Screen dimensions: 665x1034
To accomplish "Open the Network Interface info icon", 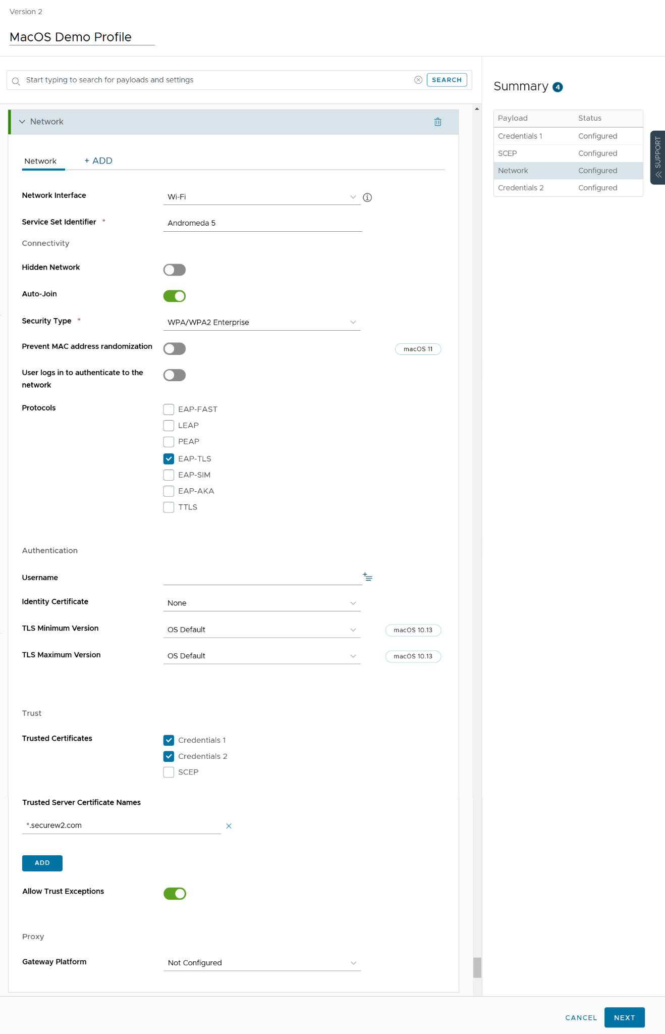I will [367, 197].
